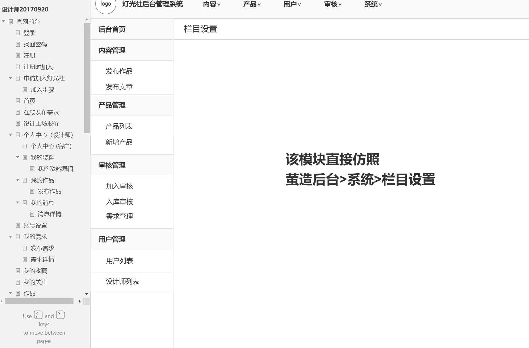Click the page icon next to 首页
This screenshot has width=529, height=348.
tap(18, 101)
